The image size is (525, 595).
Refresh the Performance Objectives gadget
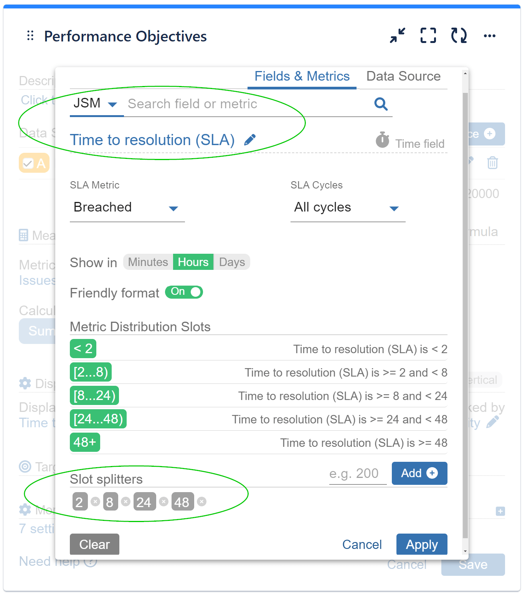(459, 36)
